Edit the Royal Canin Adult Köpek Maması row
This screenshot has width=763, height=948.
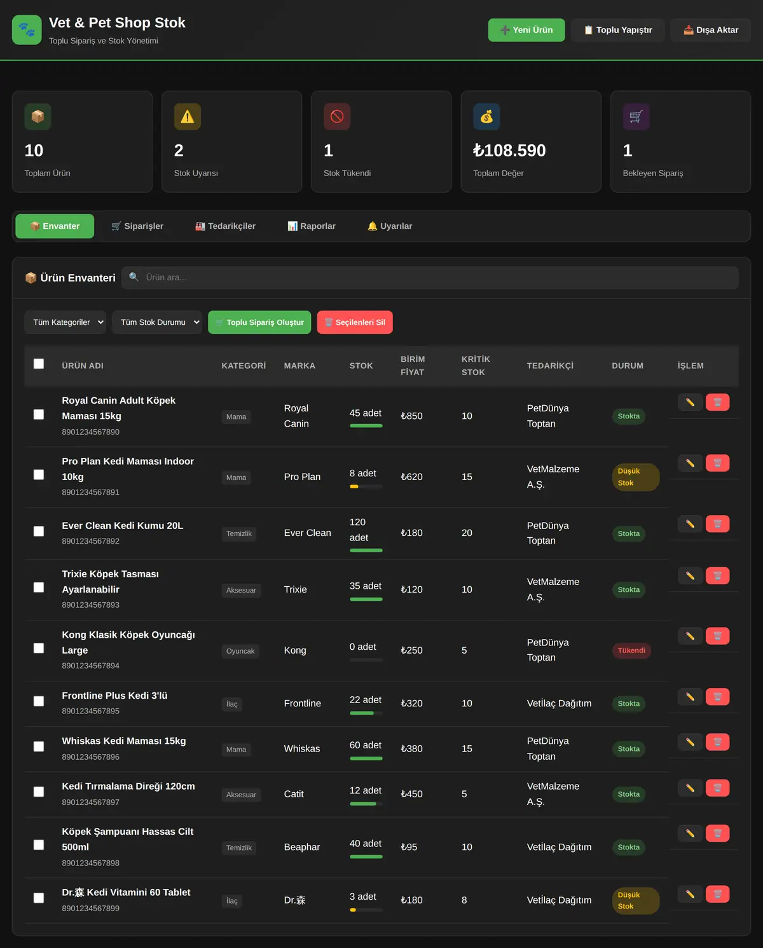point(690,402)
